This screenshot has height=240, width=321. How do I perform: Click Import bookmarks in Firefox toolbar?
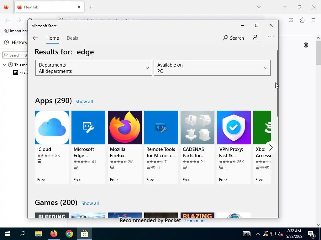click(16, 31)
